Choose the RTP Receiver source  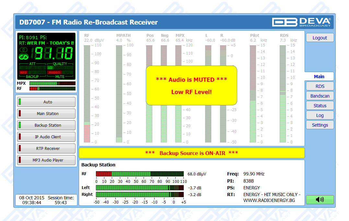pyautogui.click(x=47, y=149)
